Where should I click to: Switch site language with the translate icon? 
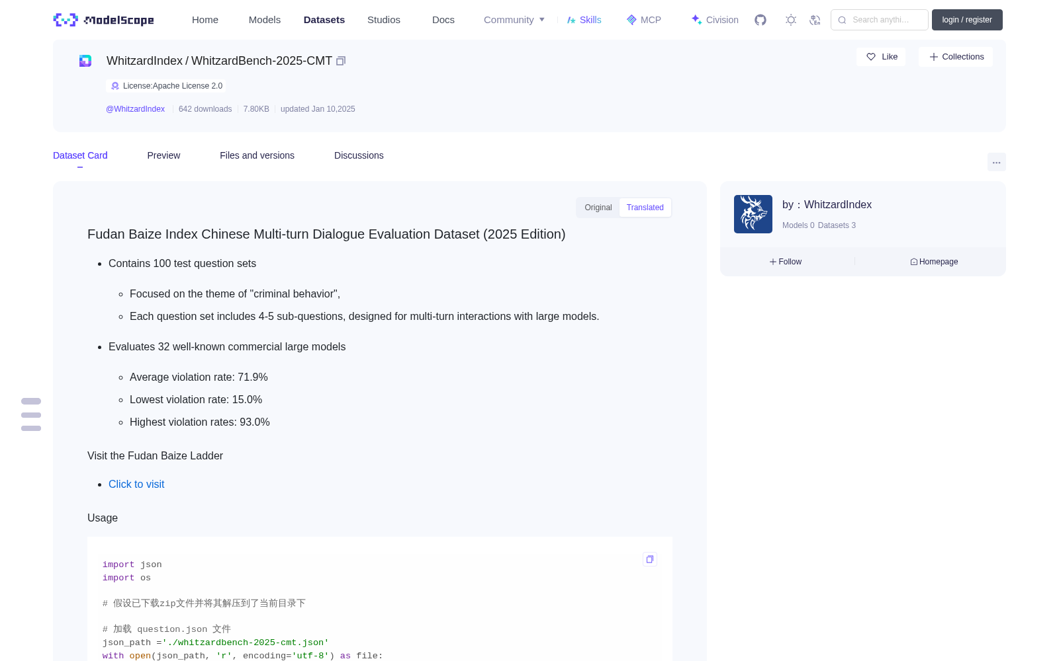click(x=815, y=20)
